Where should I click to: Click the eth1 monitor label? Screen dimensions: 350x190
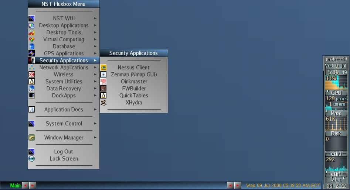pyautogui.click(x=336, y=174)
